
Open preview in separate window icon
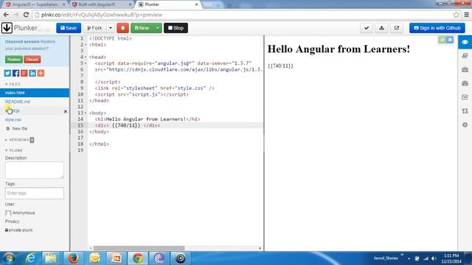[x=397, y=28]
